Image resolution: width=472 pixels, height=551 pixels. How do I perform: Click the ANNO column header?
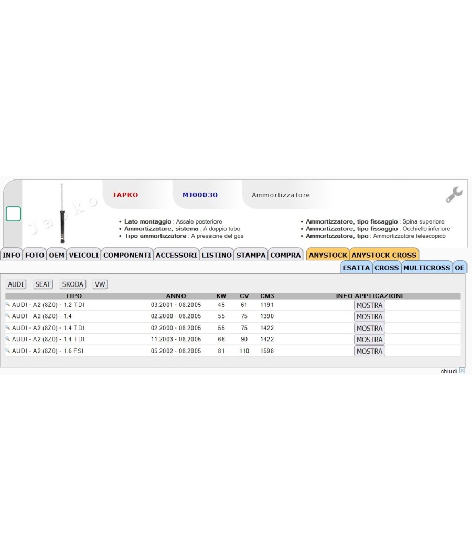(176, 296)
